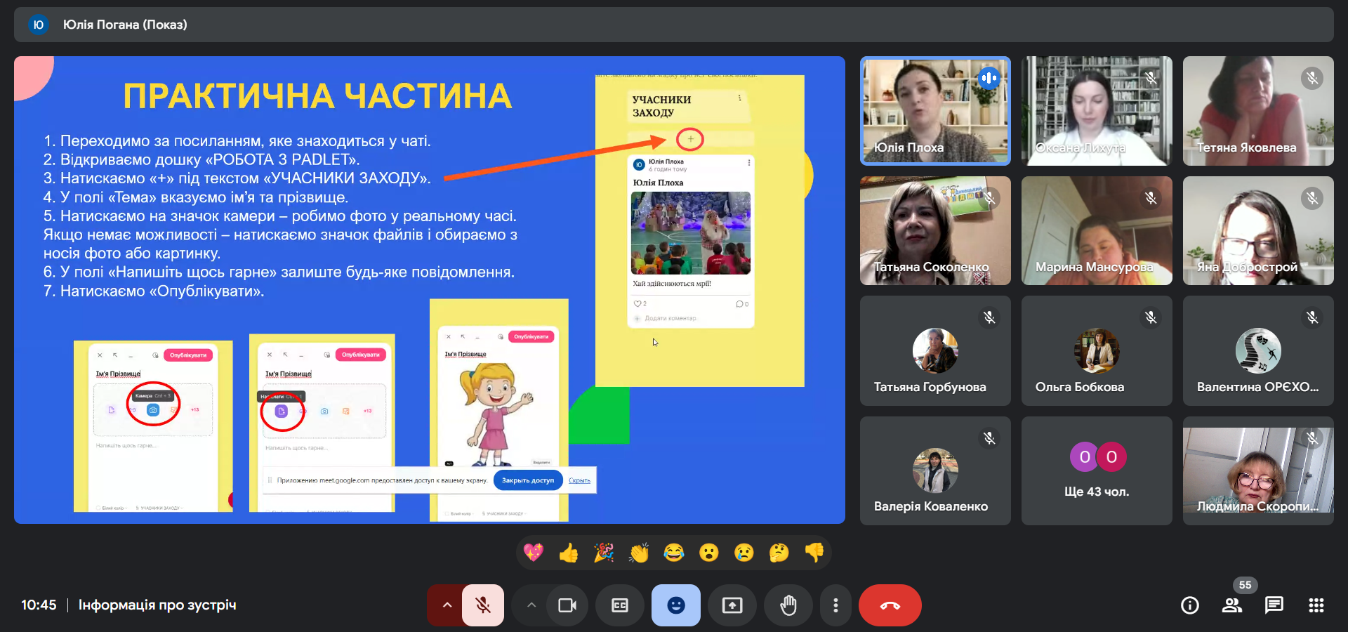Select Людмила Скоропи video tile
This screenshot has width=1348, height=632.
click(1258, 470)
